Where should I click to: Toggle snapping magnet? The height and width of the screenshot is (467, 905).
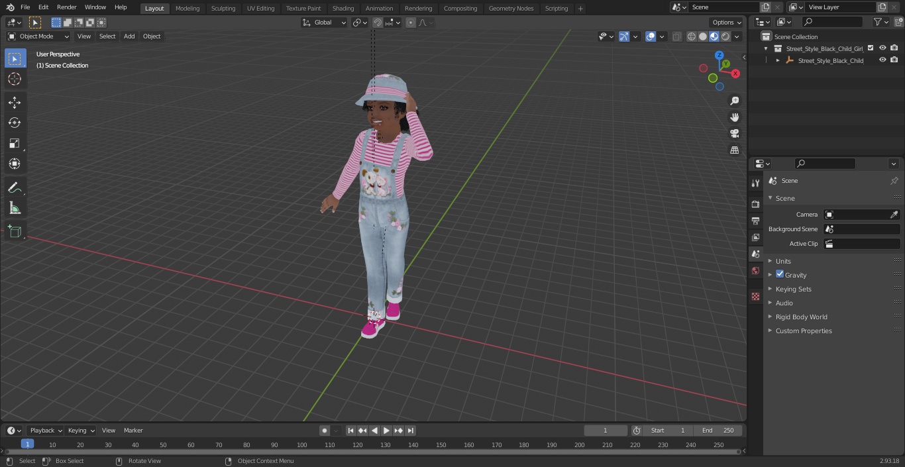(378, 23)
